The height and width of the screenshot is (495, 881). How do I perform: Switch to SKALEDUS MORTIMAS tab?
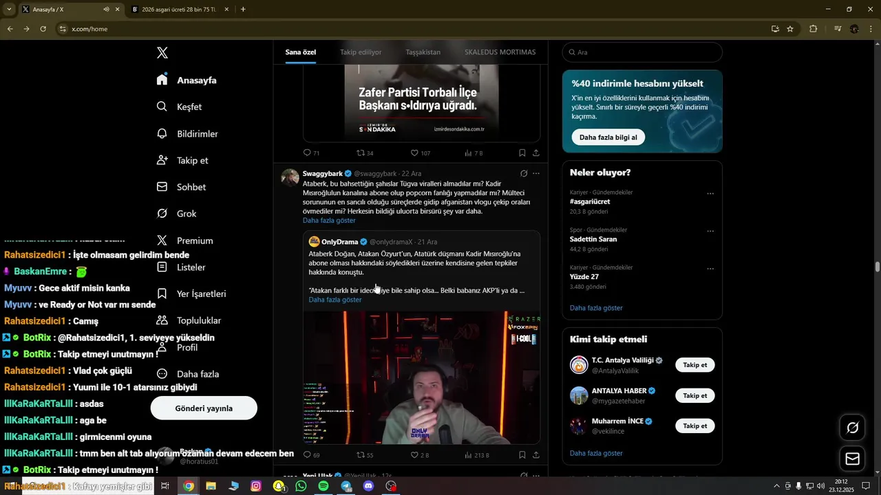pos(500,52)
